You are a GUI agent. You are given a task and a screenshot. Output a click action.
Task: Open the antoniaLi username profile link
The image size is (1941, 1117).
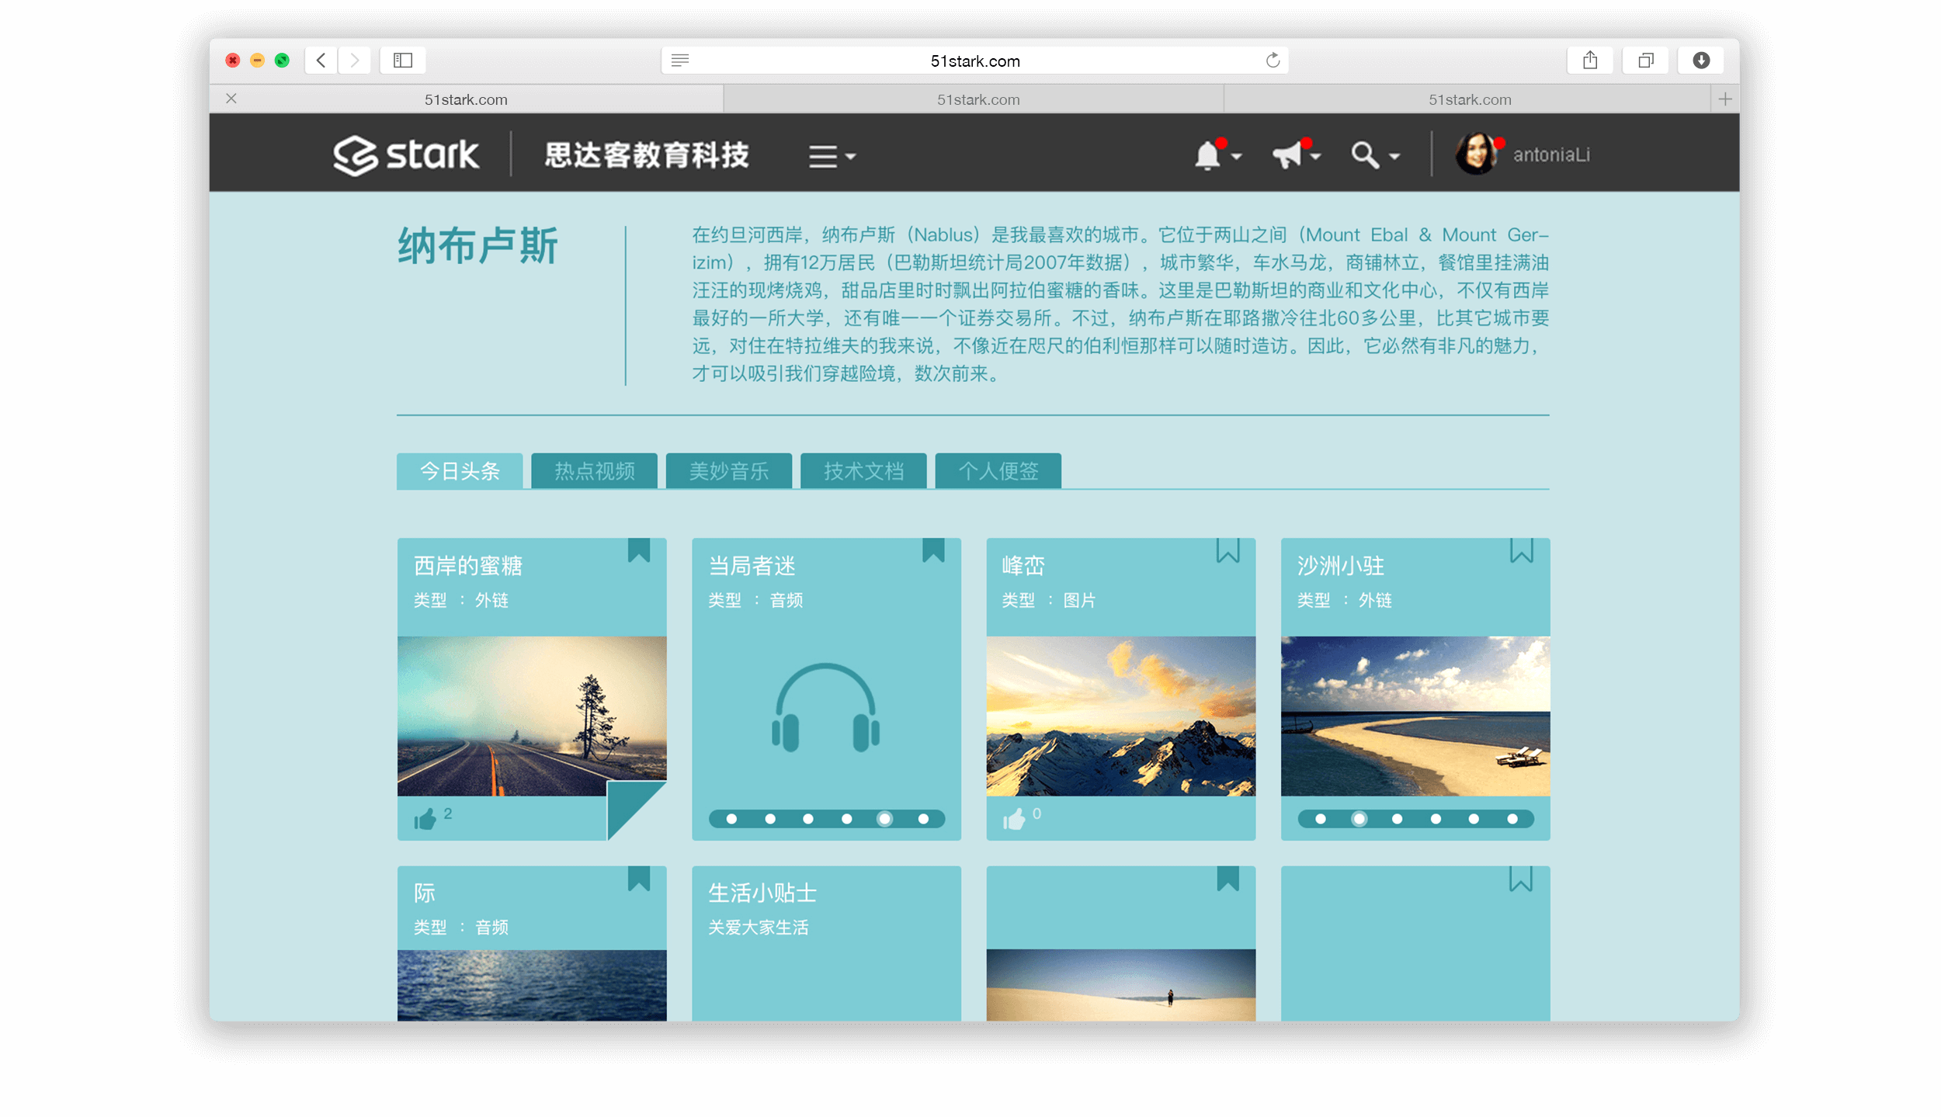point(1550,154)
